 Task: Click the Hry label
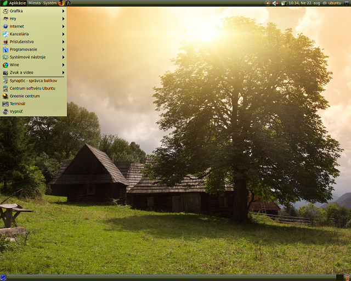13,19
